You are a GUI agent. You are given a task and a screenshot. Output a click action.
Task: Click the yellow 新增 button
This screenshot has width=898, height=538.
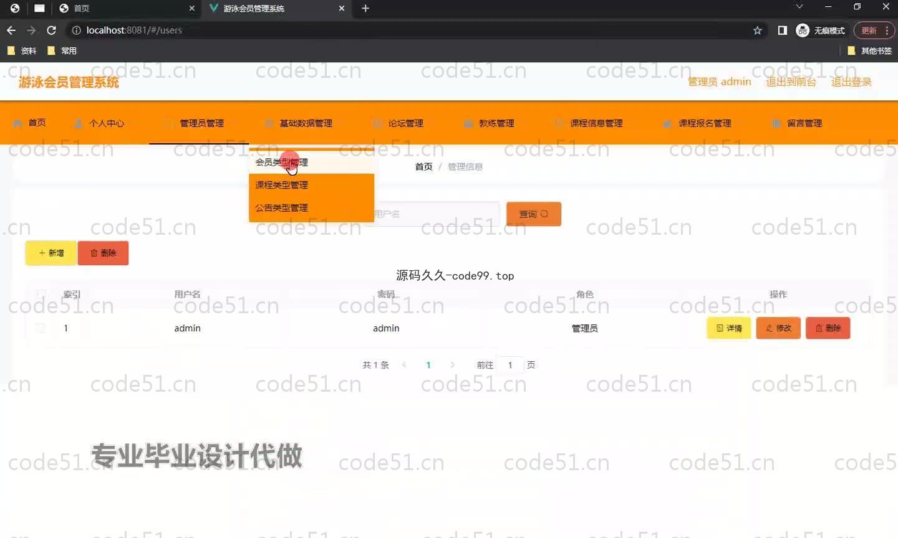point(51,253)
